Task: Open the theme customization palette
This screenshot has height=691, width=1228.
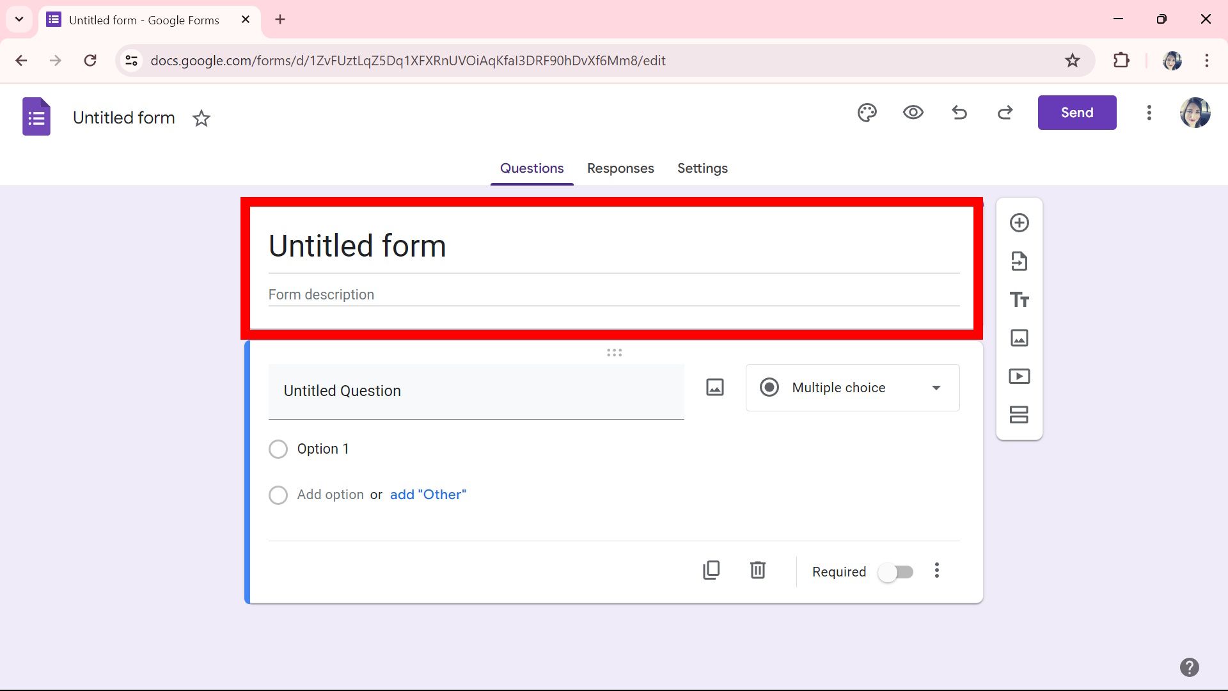Action: pyautogui.click(x=867, y=113)
